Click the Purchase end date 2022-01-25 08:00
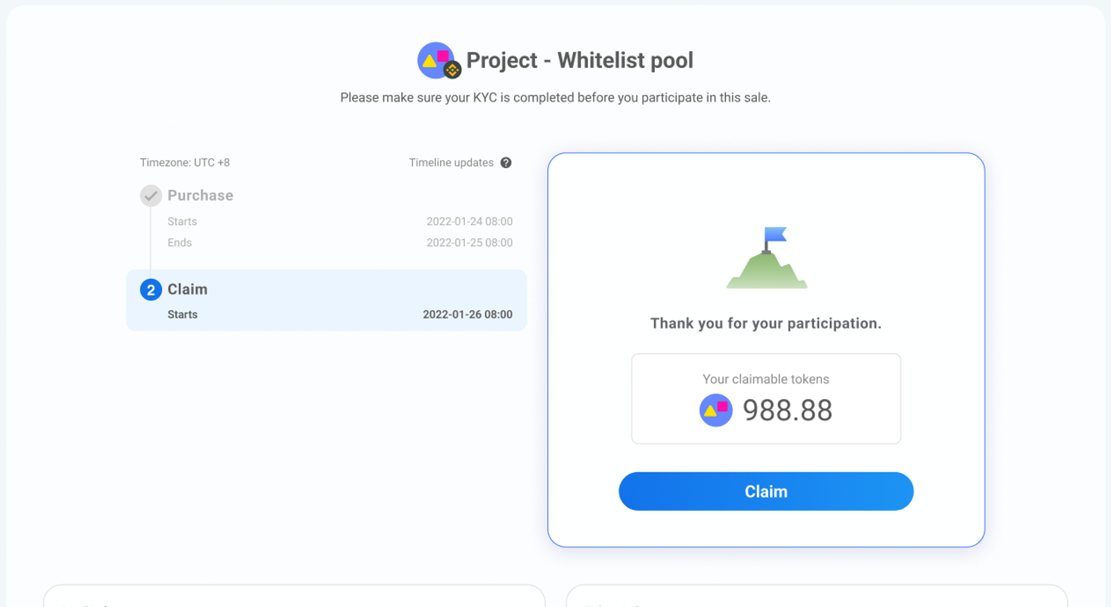 [x=469, y=242]
